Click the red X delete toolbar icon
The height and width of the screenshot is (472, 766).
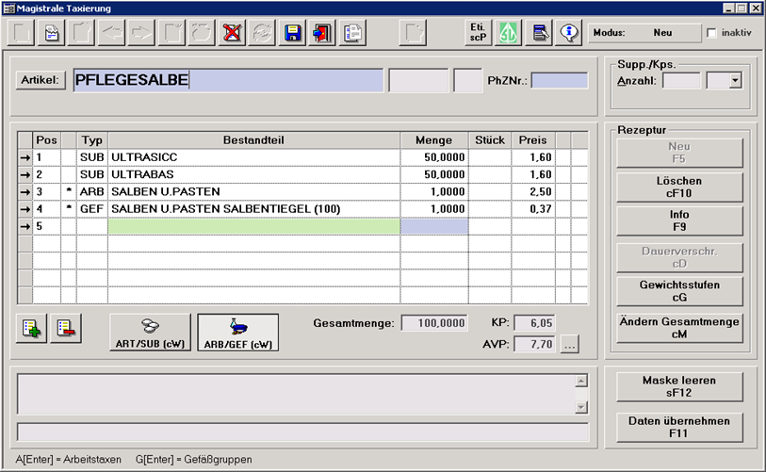click(x=232, y=33)
